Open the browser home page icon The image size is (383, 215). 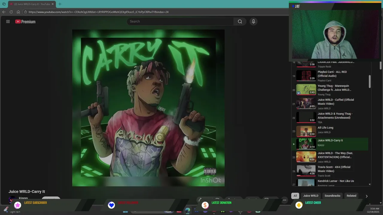[18, 12]
